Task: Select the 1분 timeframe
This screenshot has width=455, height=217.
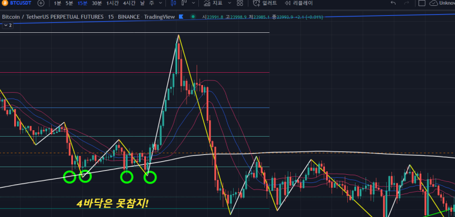Action: [x=58, y=3]
